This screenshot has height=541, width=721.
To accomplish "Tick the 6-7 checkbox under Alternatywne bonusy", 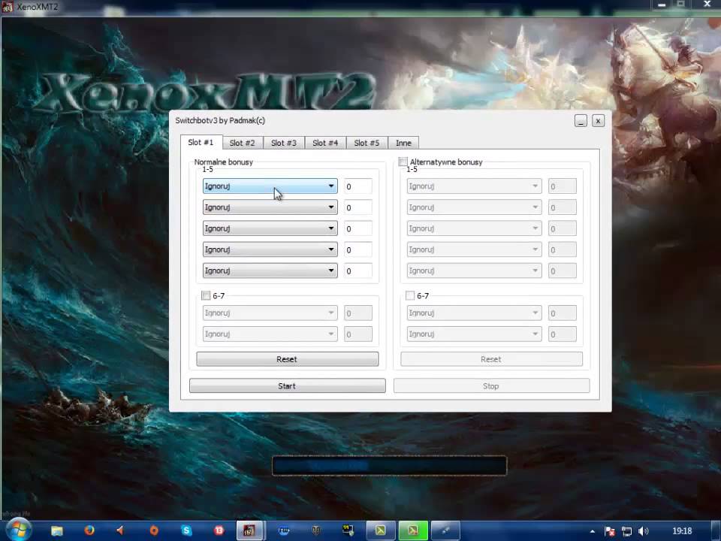I will click(410, 295).
